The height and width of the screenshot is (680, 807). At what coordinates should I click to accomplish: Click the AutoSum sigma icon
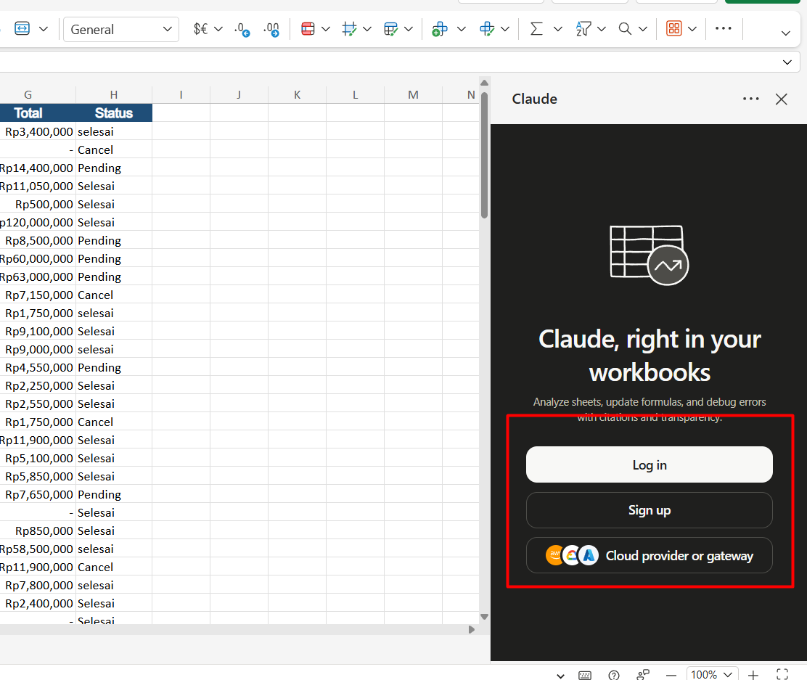point(536,29)
